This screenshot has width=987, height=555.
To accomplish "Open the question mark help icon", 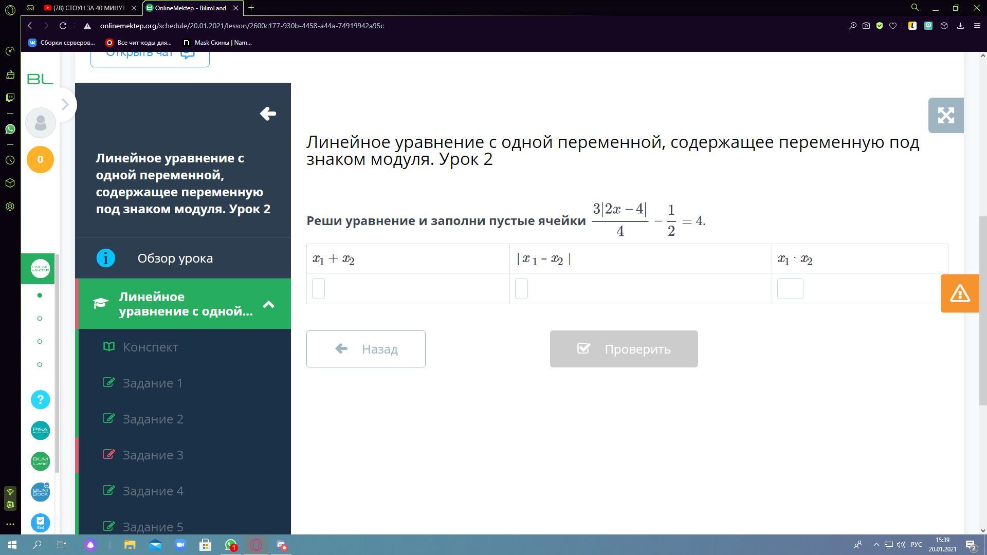I will (x=40, y=400).
